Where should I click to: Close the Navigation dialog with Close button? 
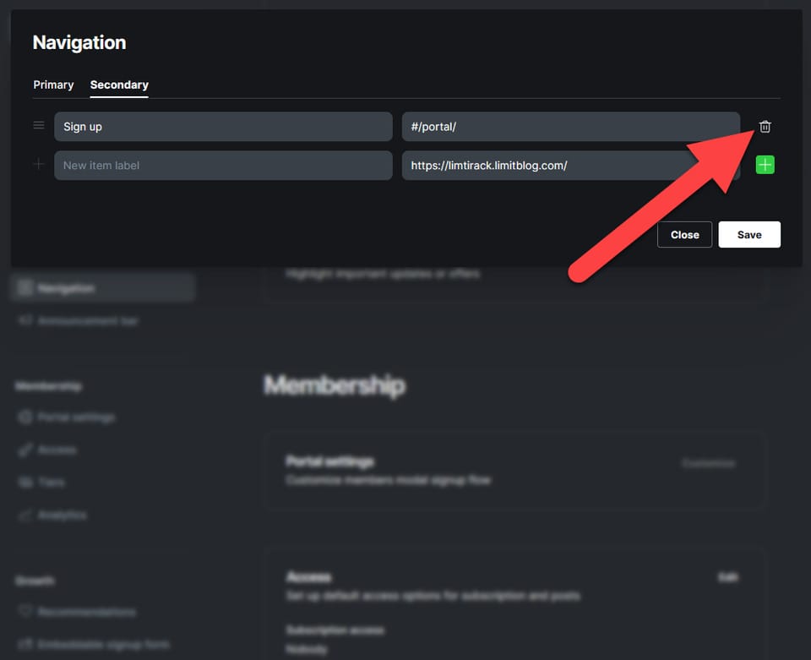pyautogui.click(x=684, y=235)
